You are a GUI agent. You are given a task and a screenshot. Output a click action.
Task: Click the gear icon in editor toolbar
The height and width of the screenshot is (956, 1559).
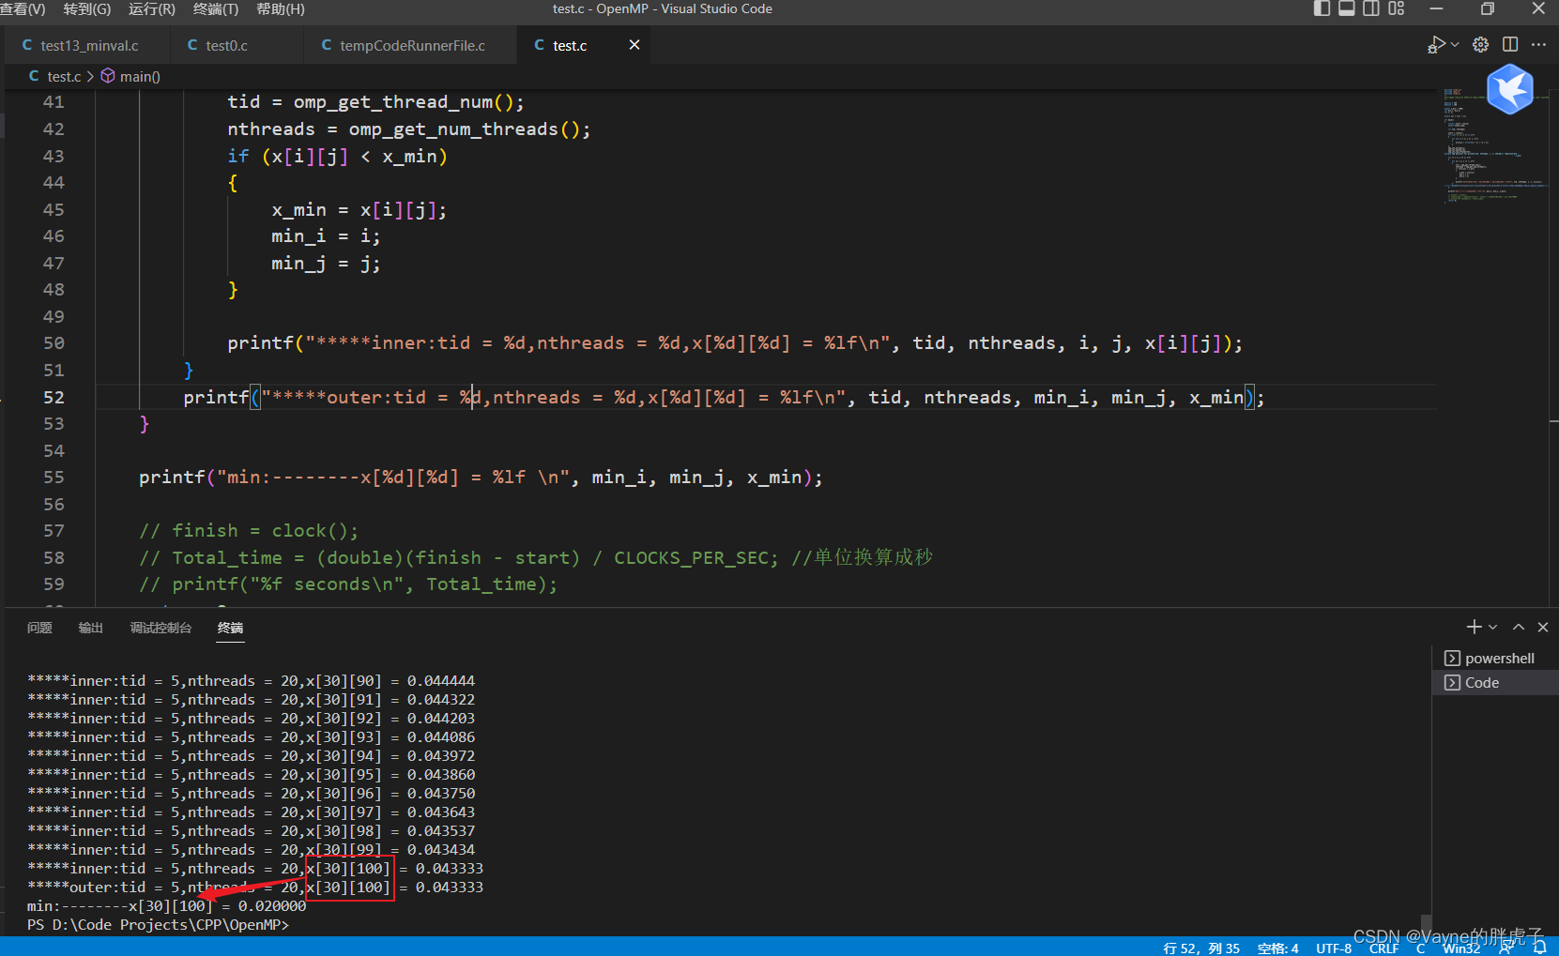point(1481,45)
